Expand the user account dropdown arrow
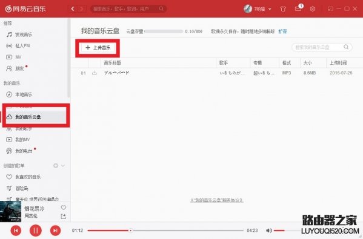The image size is (363, 239). click(270, 9)
